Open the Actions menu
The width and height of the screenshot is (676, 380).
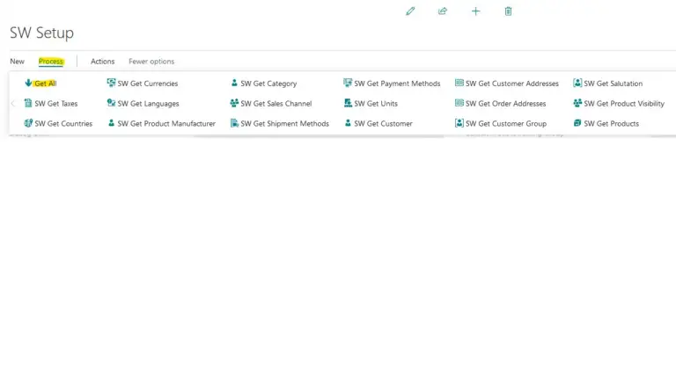[103, 62]
